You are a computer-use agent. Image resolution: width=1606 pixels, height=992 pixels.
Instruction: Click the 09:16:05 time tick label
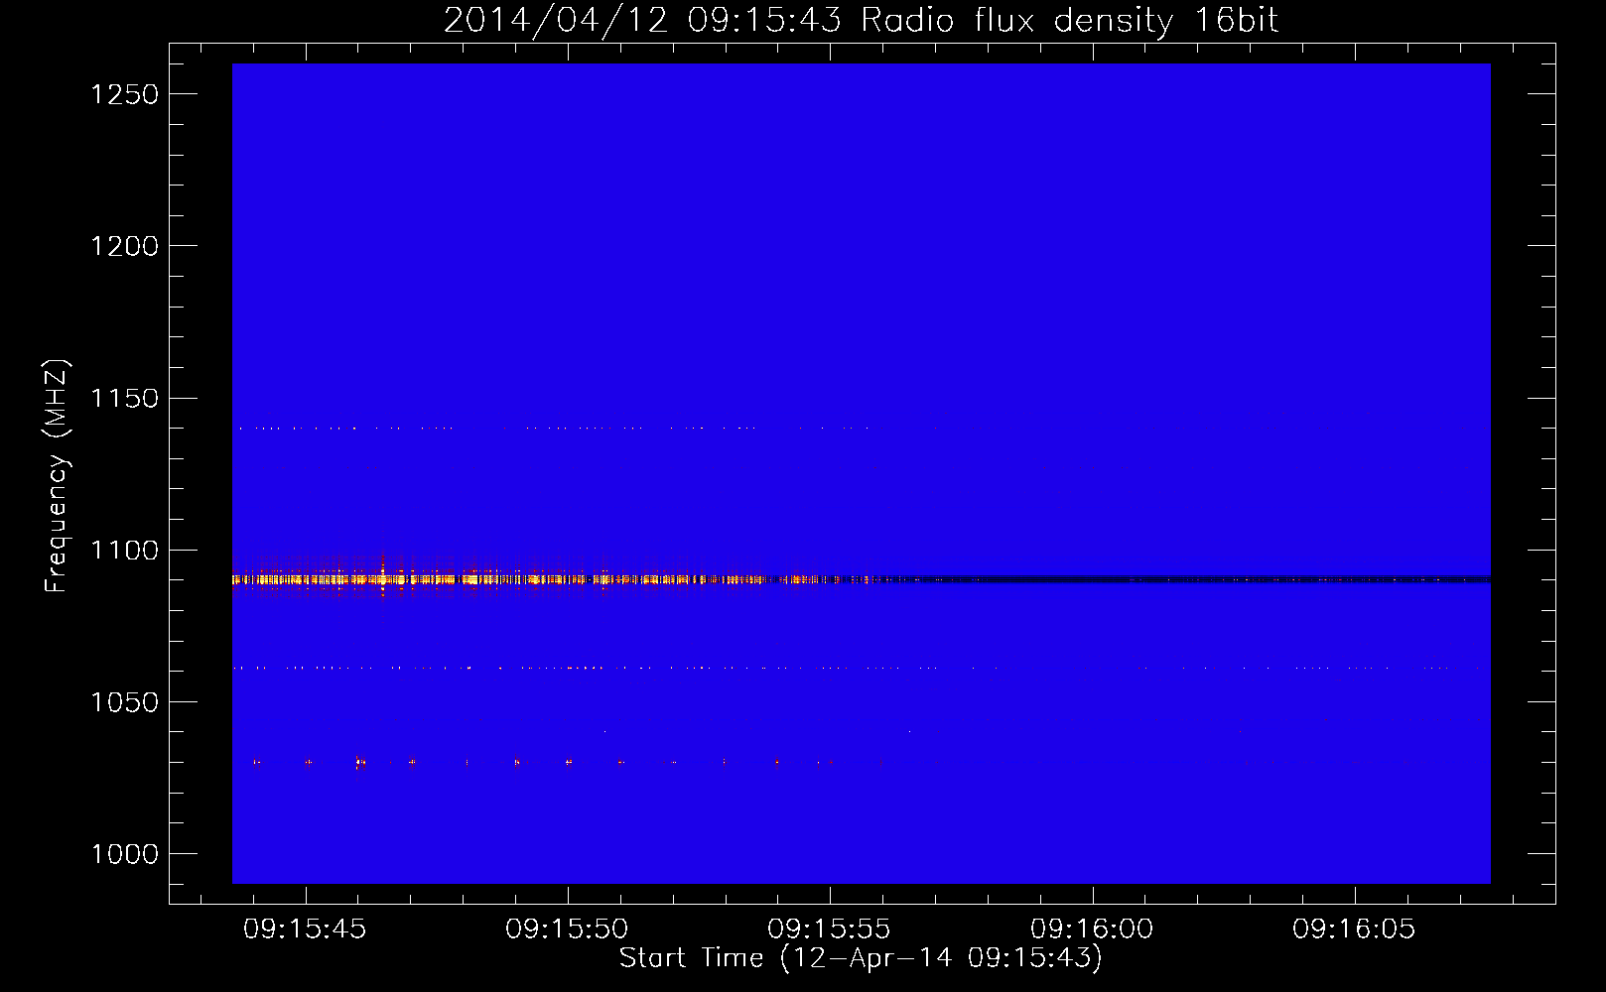tap(1354, 930)
